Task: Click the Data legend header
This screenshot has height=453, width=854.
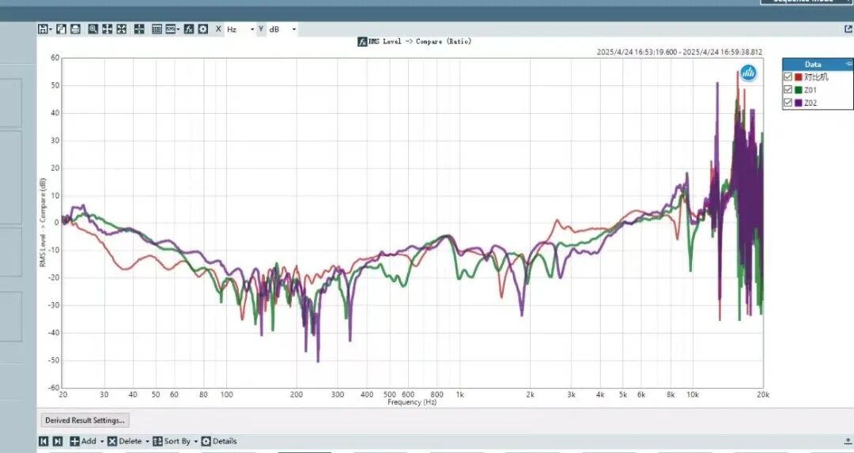Action: [813, 64]
